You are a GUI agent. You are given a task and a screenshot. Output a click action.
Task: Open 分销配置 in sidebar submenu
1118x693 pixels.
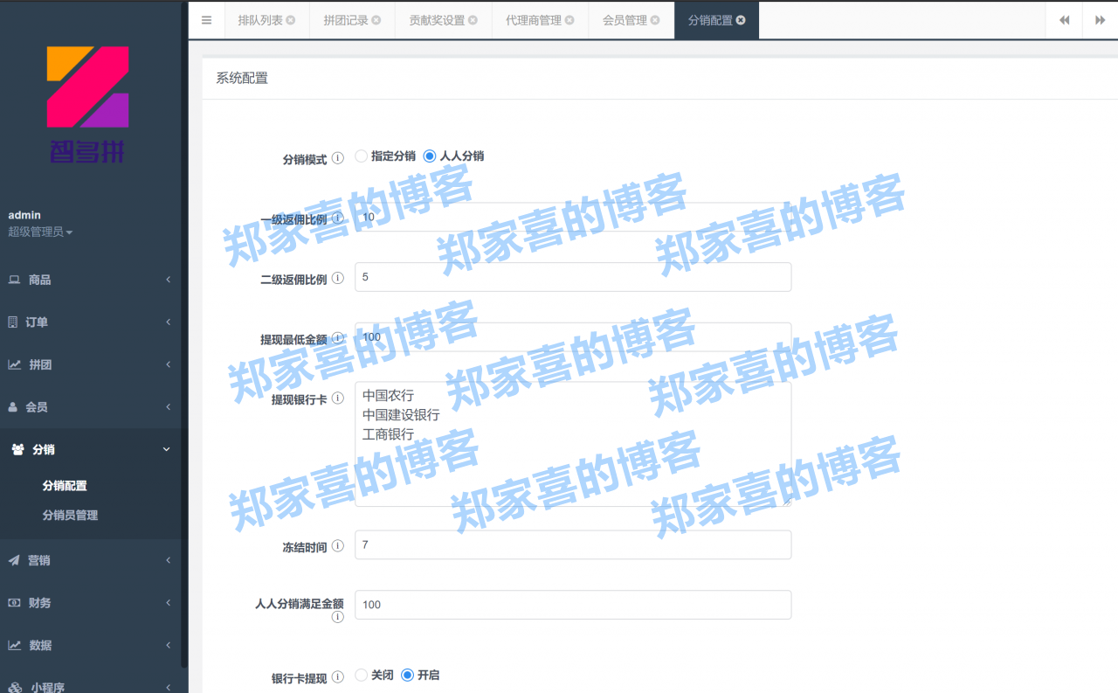(65, 486)
